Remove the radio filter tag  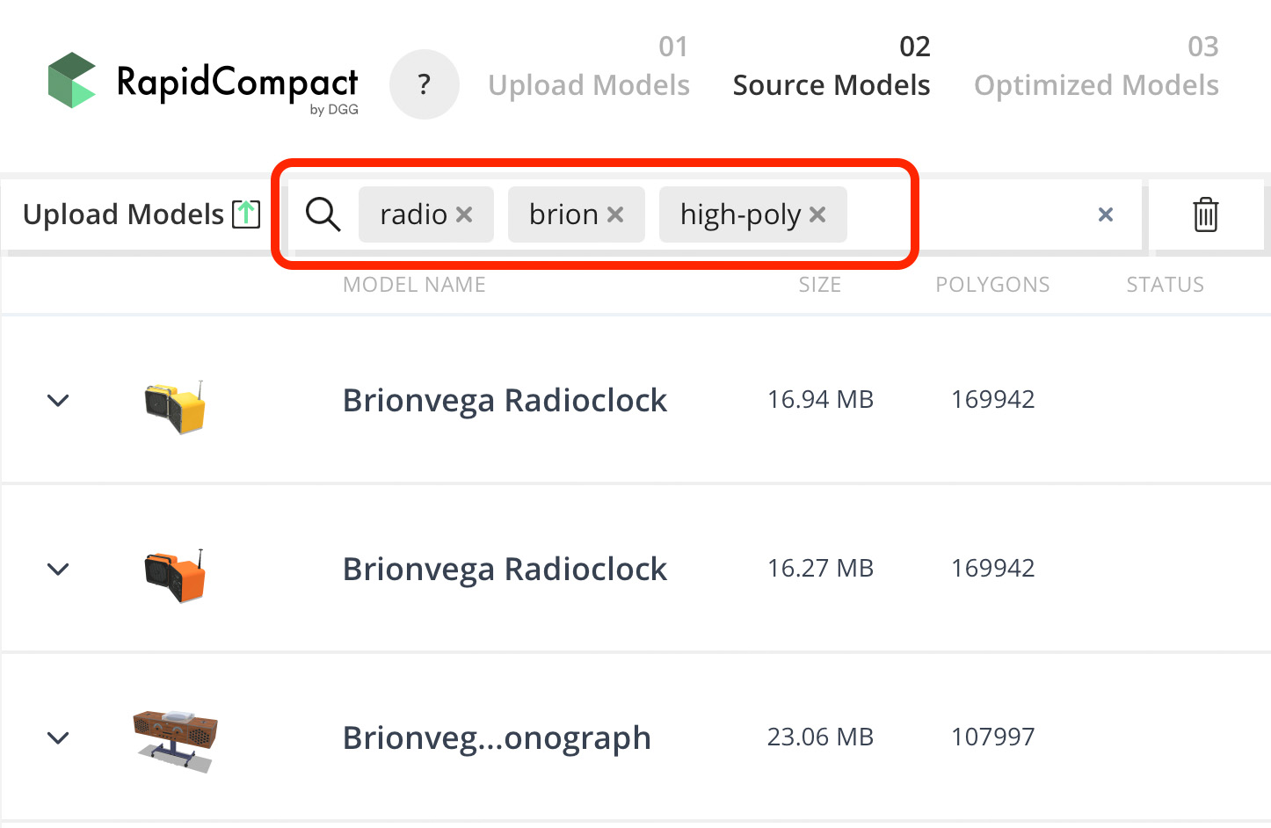[x=465, y=214]
